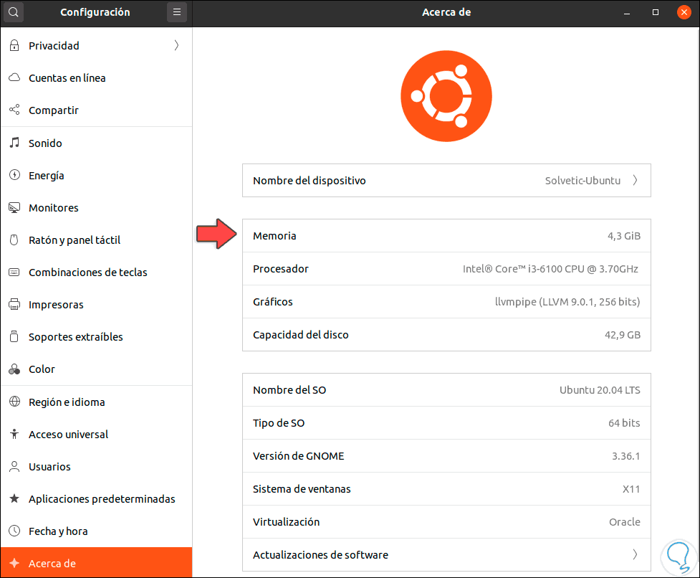Click the printer icon for Impresoras
The width and height of the screenshot is (700, 578).
[14, 304]
